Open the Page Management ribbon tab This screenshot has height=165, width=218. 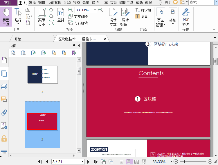pyautogui.click(x=54, y=3)
